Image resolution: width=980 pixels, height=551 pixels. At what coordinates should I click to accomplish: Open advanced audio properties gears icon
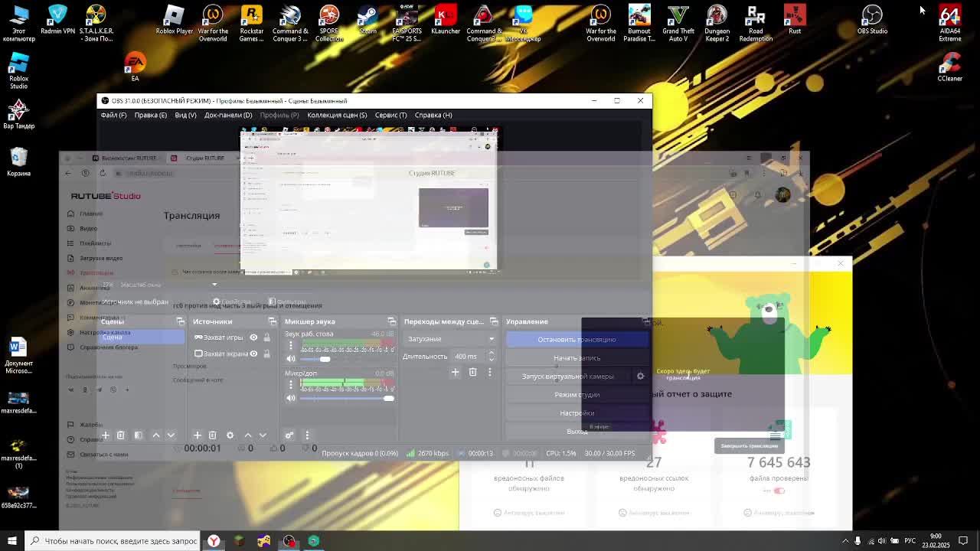289,435
